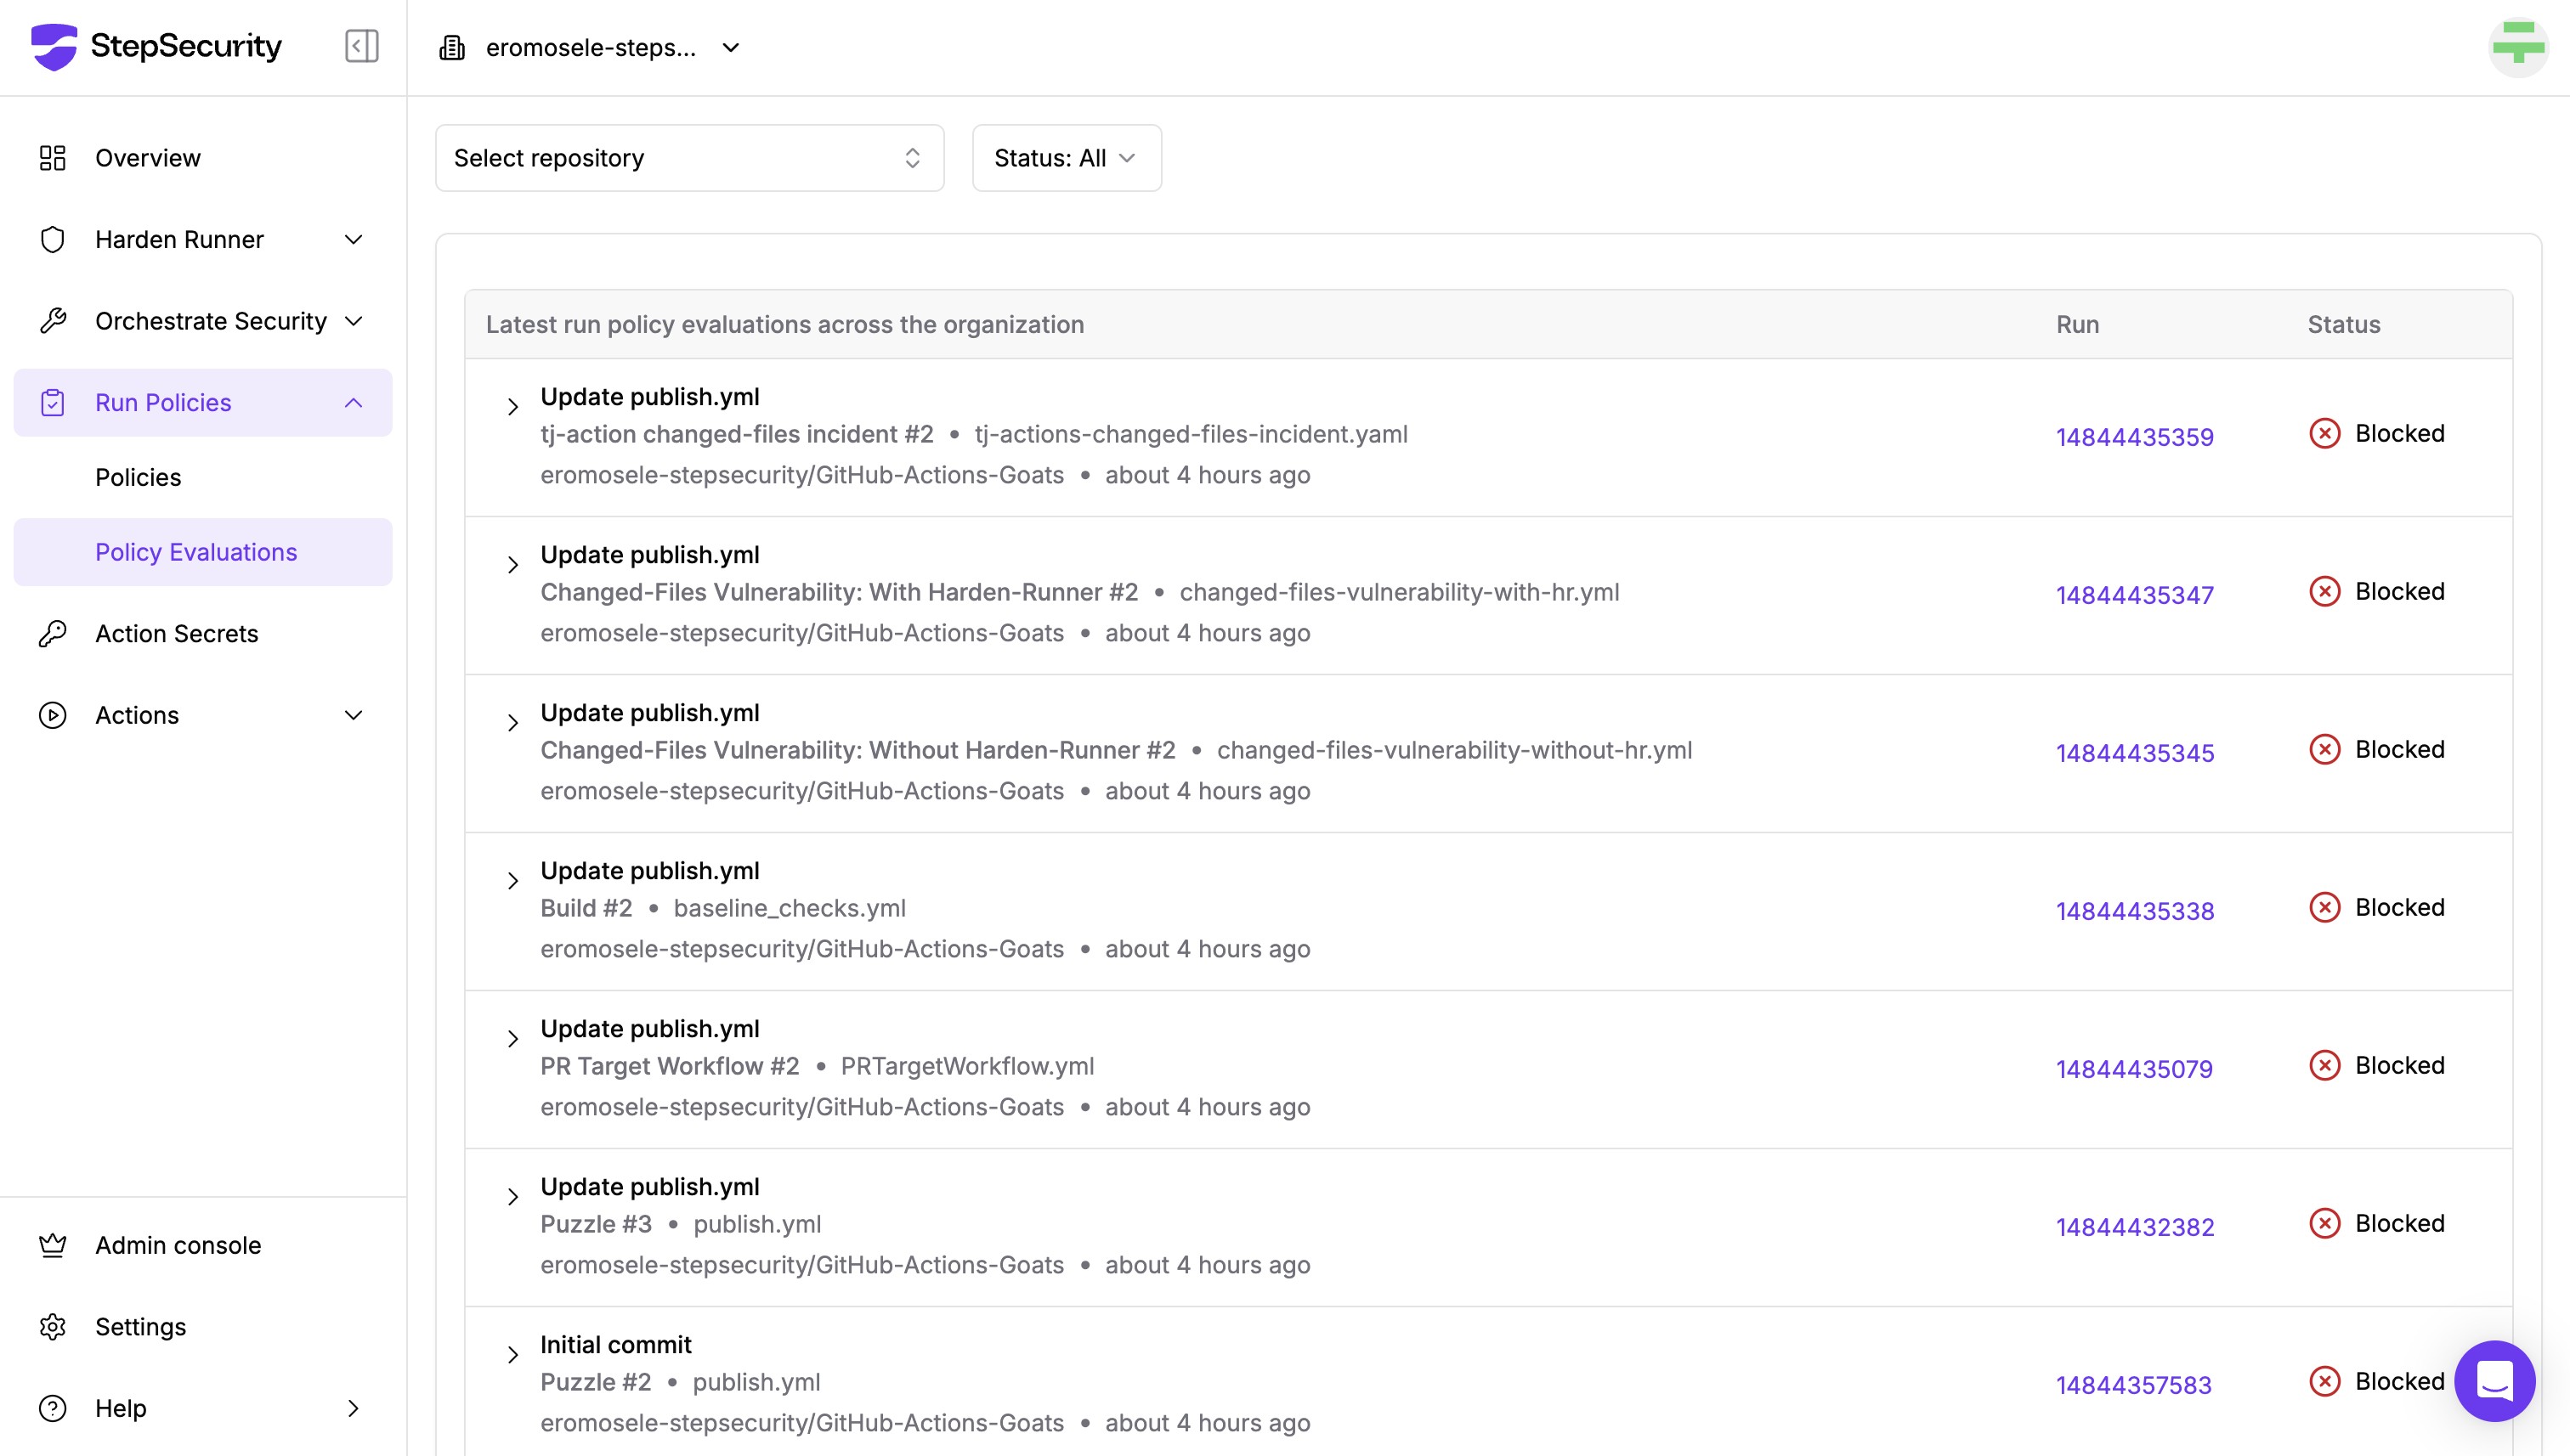
Task: Click the Overview grid icon
Action: pos(52,158)
